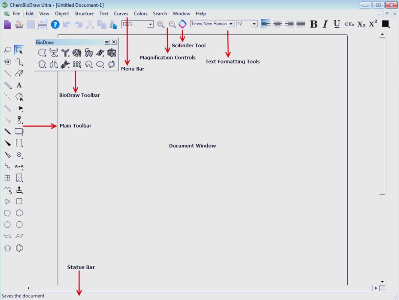The height and width of the screenshot is (300, 399).
Task: Open the zoom percentage dropdown
Action: coord(150,24)
